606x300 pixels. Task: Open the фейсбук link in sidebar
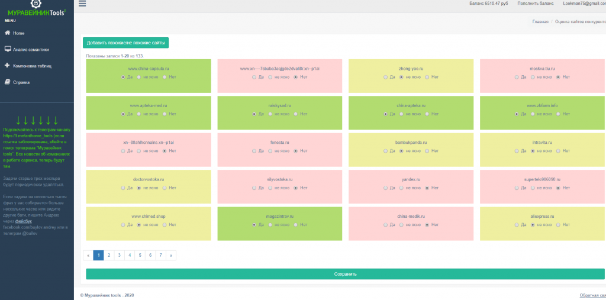pos(21,221)
